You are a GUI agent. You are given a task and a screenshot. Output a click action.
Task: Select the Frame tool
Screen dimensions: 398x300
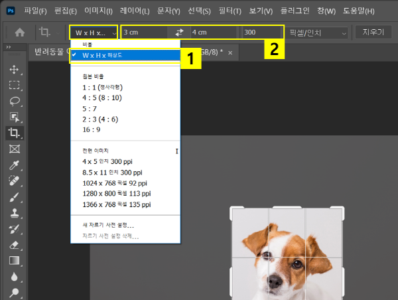pos(14,149)
